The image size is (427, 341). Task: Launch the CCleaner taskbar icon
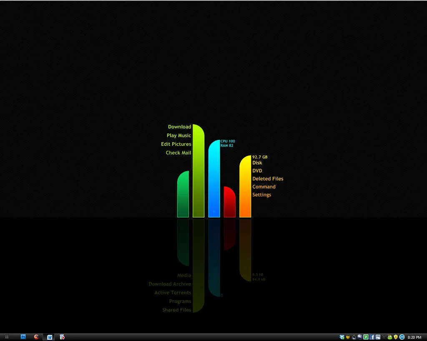[x=36, y=337]
